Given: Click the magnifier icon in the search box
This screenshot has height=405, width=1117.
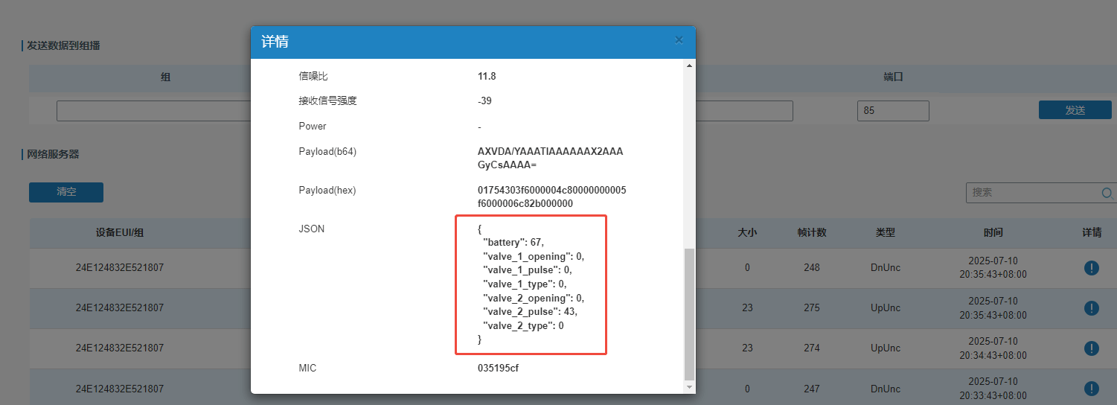Looking at the screenshot, I should coord(1107,193).
